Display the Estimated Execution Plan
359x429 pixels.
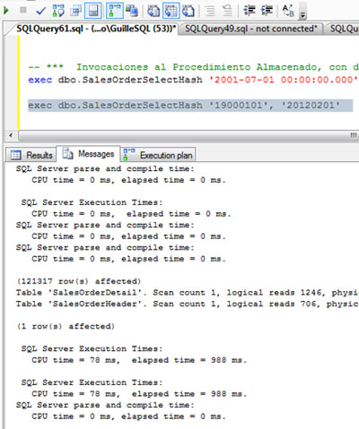tap(58, 11)
